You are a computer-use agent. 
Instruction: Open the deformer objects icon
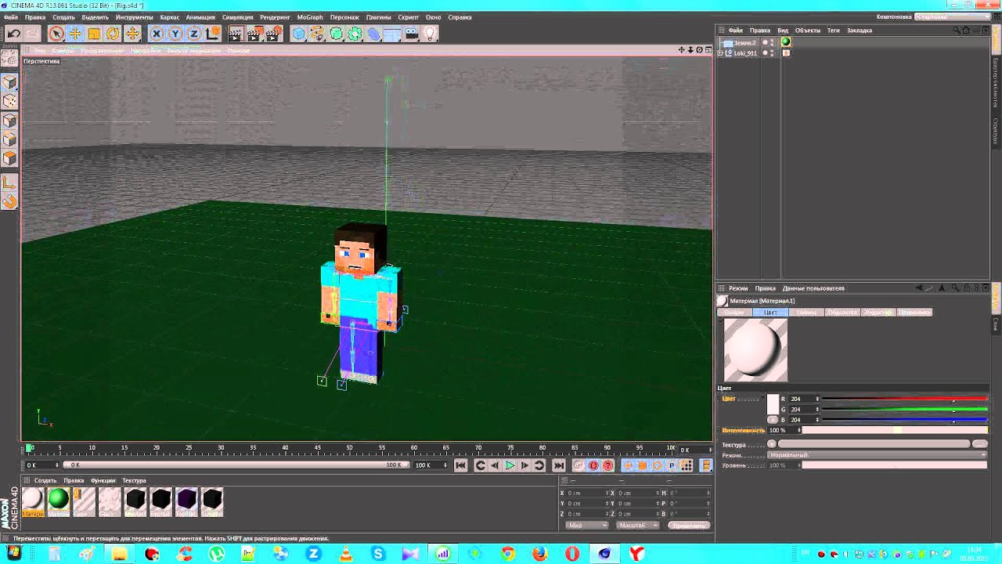tap(373, 34)
